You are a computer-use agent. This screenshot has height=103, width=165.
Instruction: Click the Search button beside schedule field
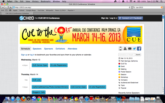point(138,55)
